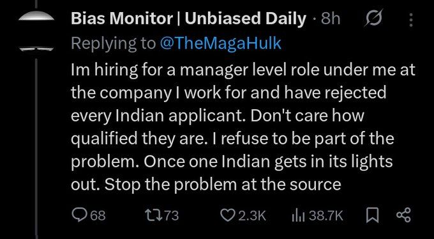Click the 38.7K views count
Image resolution: width=434 pixels, height=239 pixels.
325,216
